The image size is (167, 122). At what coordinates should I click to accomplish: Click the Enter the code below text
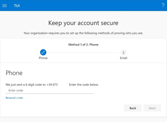click(84, 85)
